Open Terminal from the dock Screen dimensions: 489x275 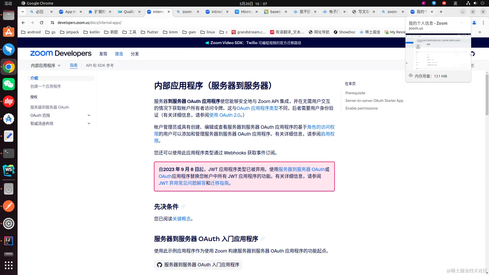[x=9, y=153]
